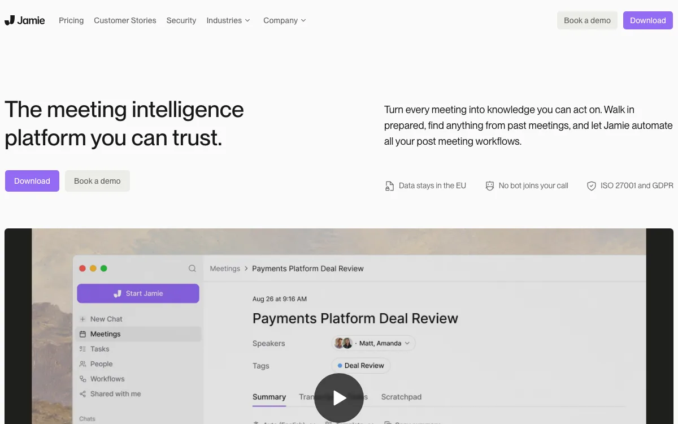Click the text 'ISO 27001 and GDPR'
The height and width of the screenshot is (424, 678).
point(637,185)
